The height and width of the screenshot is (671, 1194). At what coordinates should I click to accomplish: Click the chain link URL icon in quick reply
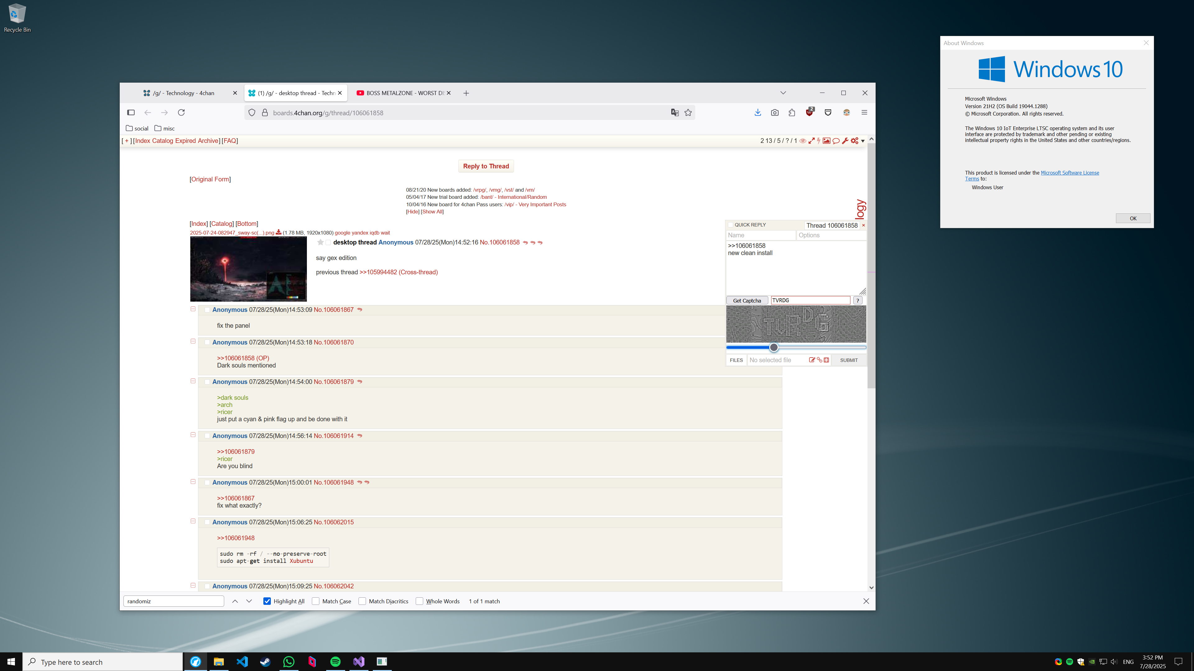click(820, 360)
